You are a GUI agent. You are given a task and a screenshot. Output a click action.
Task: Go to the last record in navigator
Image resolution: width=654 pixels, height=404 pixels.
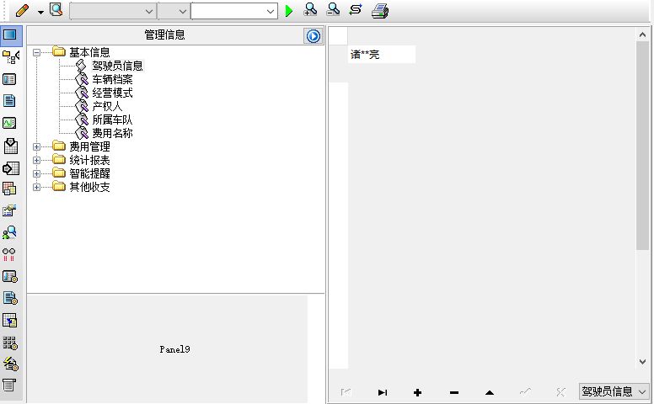click(x=382, y=392)
